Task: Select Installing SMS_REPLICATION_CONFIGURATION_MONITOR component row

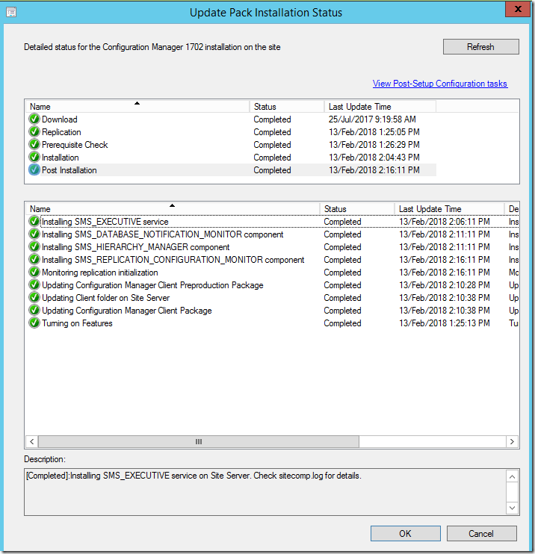Action: coord(173,260)
